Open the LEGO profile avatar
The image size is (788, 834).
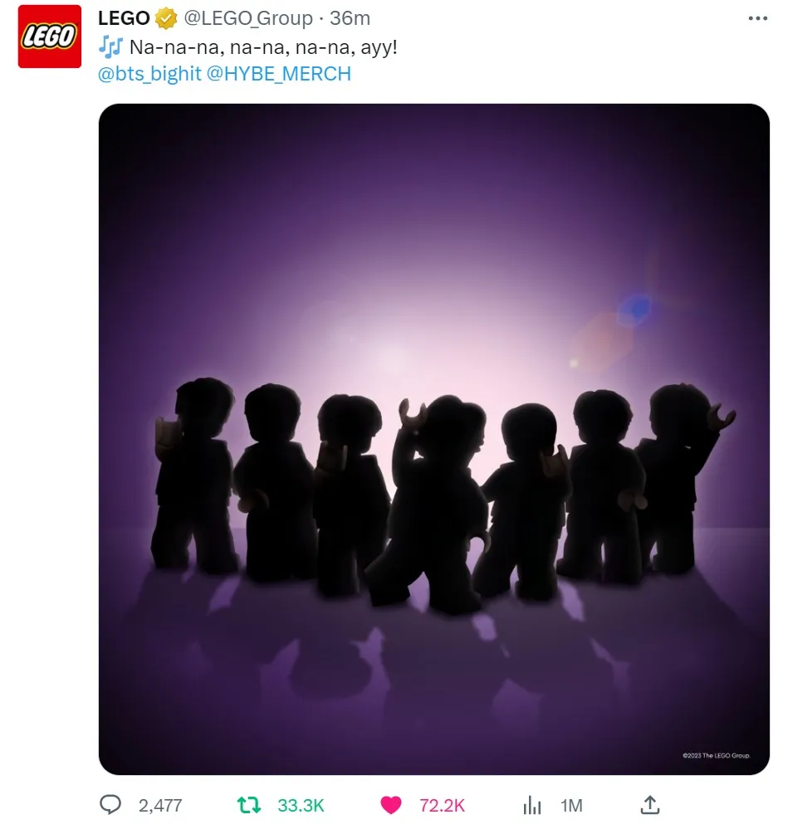[x=50, y=37]
